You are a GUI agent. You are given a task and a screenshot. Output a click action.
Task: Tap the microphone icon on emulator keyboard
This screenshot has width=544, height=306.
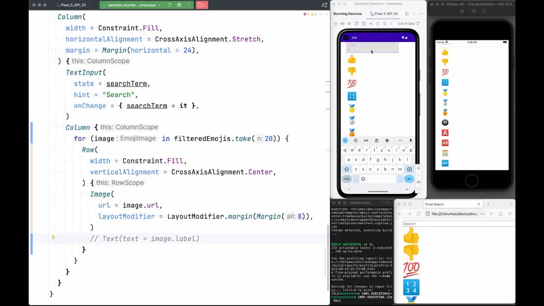pyautogui.click(x=411, y=140)
